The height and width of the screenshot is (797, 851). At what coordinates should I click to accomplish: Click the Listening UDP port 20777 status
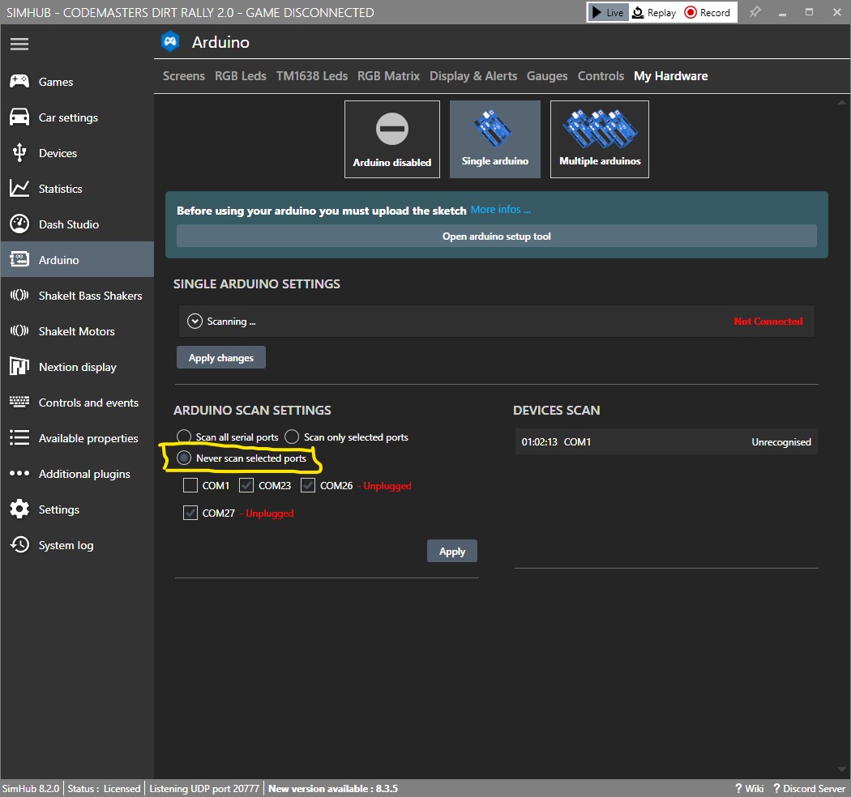pos(204,788)
